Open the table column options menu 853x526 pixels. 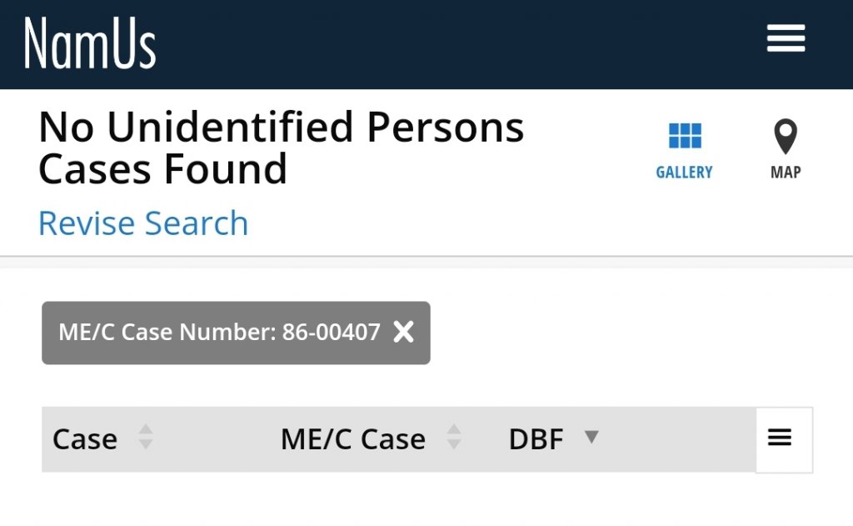point(780,438)
